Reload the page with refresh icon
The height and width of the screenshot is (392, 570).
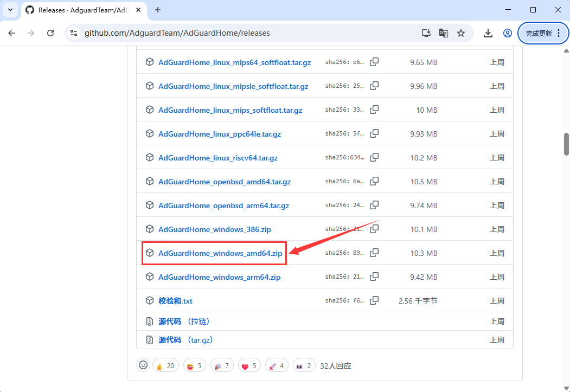(50, 33)
